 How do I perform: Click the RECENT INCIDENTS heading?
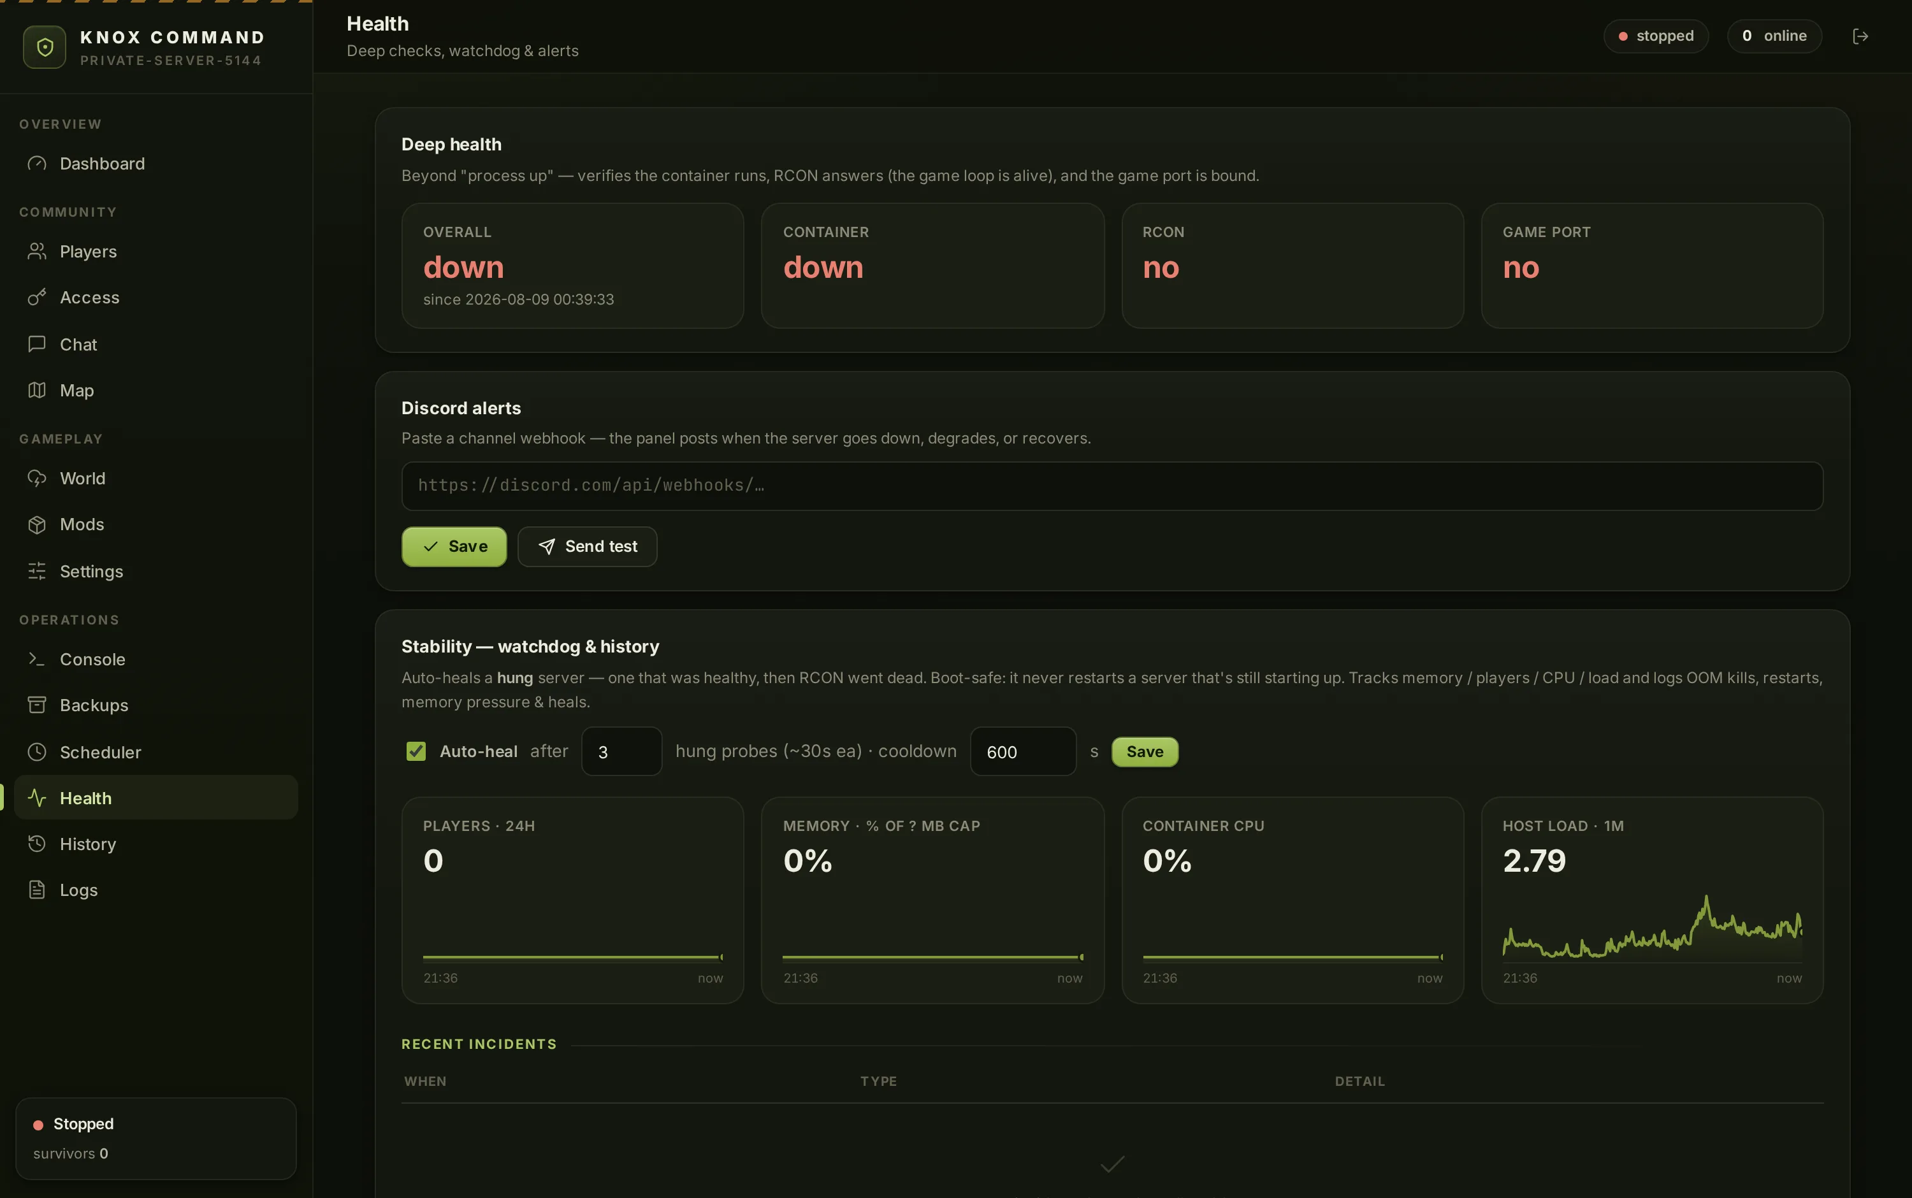[479, 1044]
